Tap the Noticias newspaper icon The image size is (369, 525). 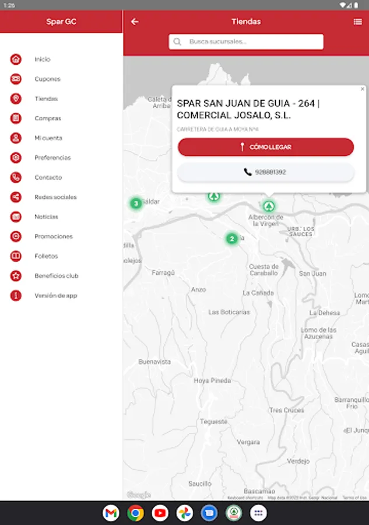coord(16,216)
